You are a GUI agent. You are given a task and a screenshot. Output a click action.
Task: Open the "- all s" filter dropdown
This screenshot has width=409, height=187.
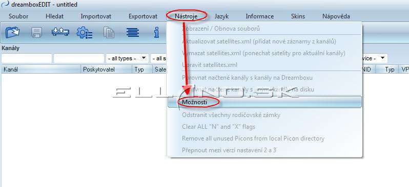pyautogui.click(x=158, y=59)
